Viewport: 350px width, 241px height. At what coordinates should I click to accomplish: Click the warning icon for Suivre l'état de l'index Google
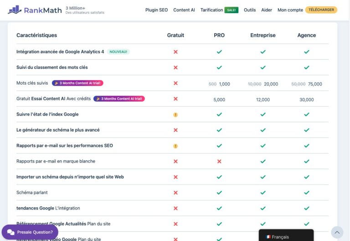coord(175,115)
